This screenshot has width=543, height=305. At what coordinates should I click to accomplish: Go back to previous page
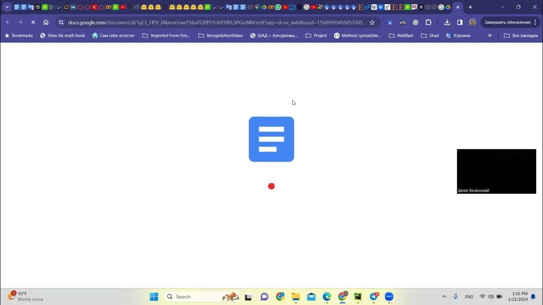[8, 22]
